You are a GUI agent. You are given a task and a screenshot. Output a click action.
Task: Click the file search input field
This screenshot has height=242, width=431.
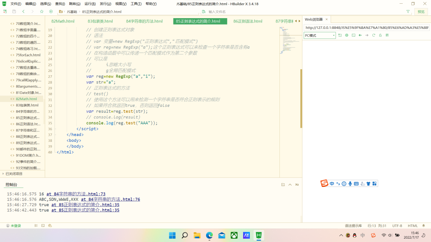pos(303,11)
